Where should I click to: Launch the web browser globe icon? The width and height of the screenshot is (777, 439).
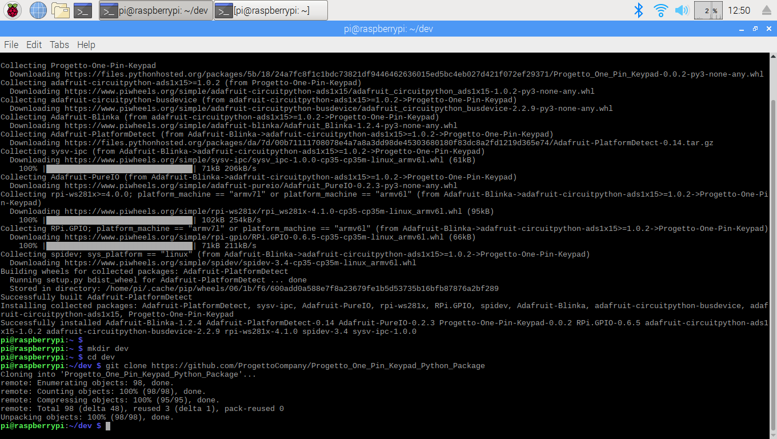[x=38, y=10]
